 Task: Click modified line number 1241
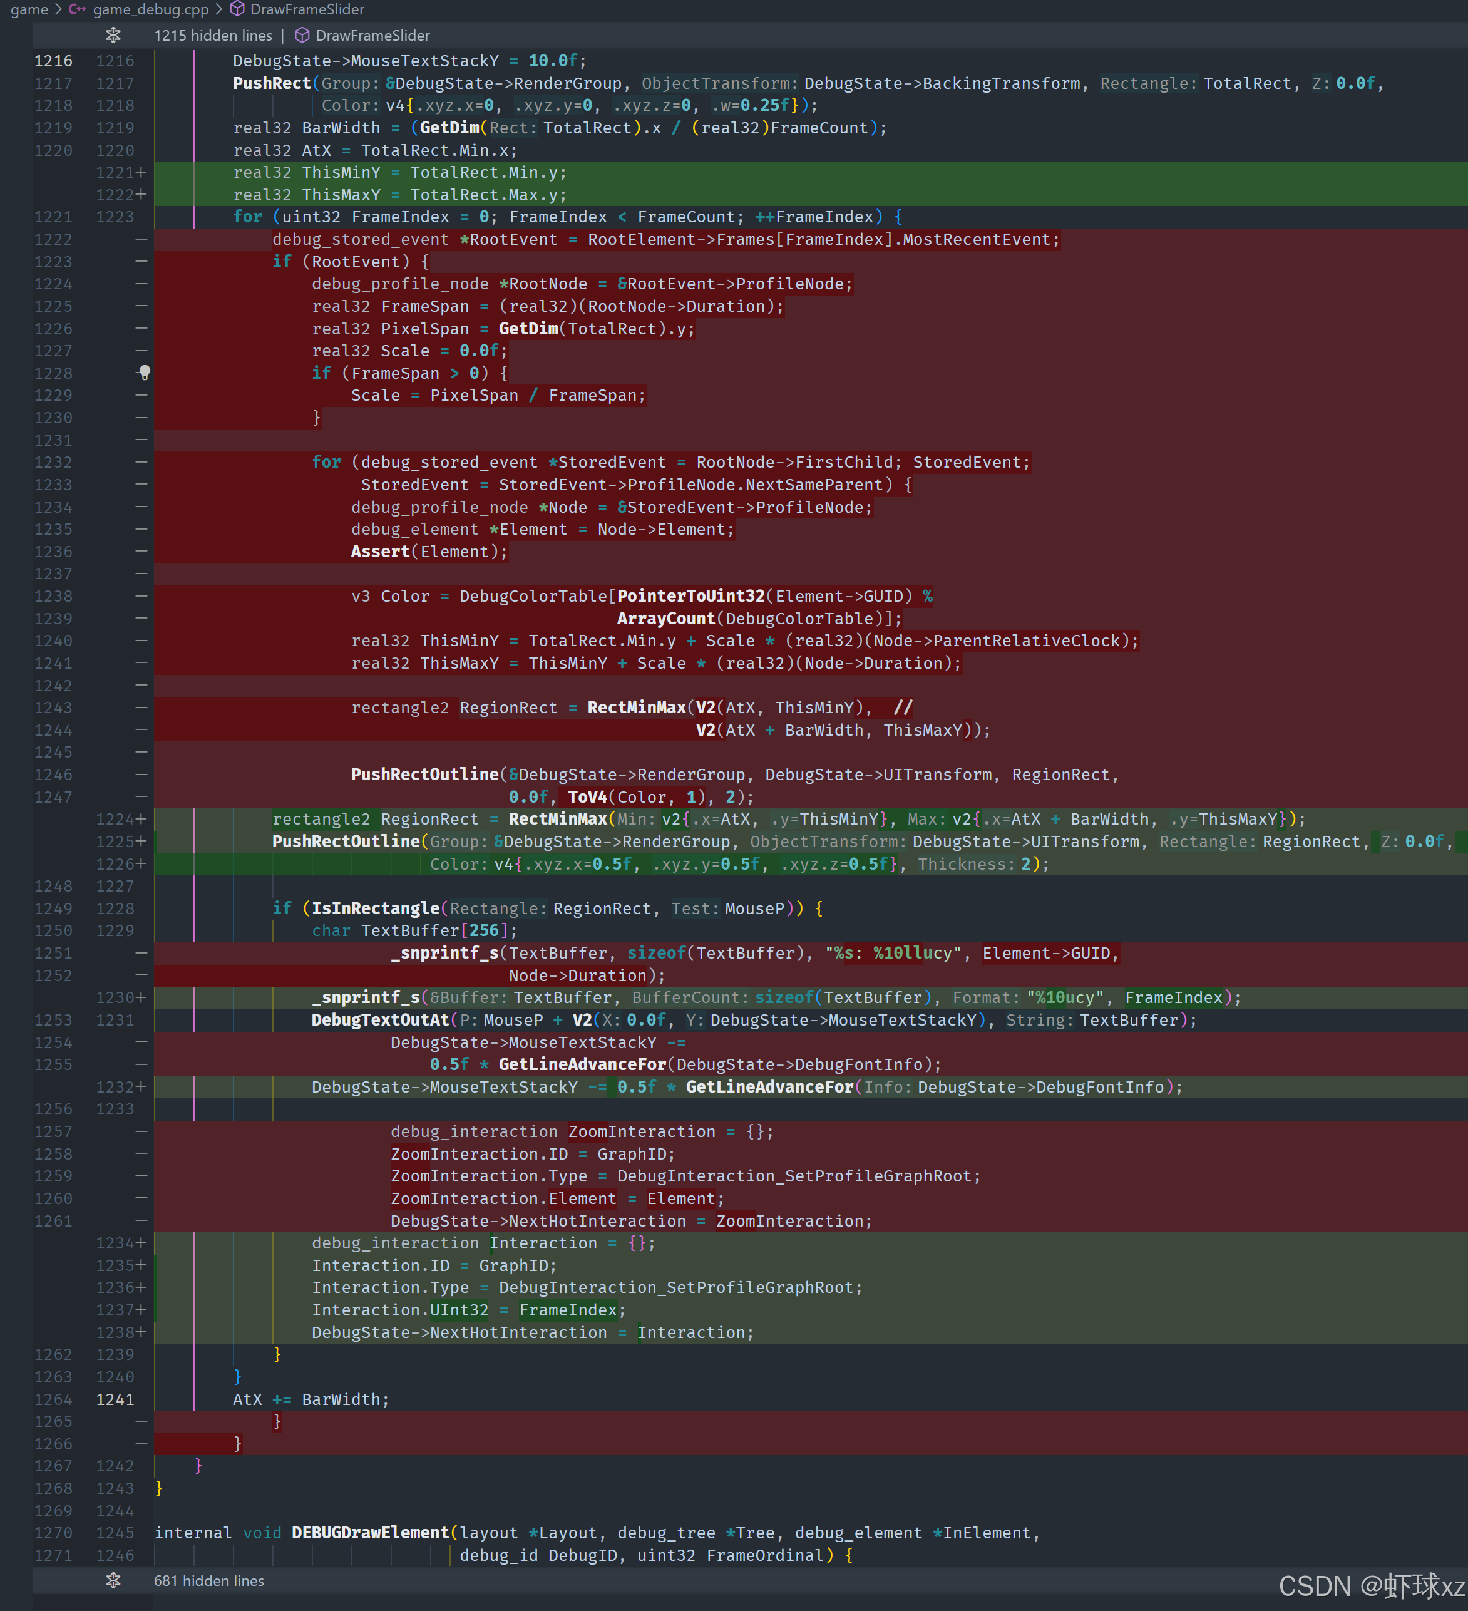(115, 1399)
